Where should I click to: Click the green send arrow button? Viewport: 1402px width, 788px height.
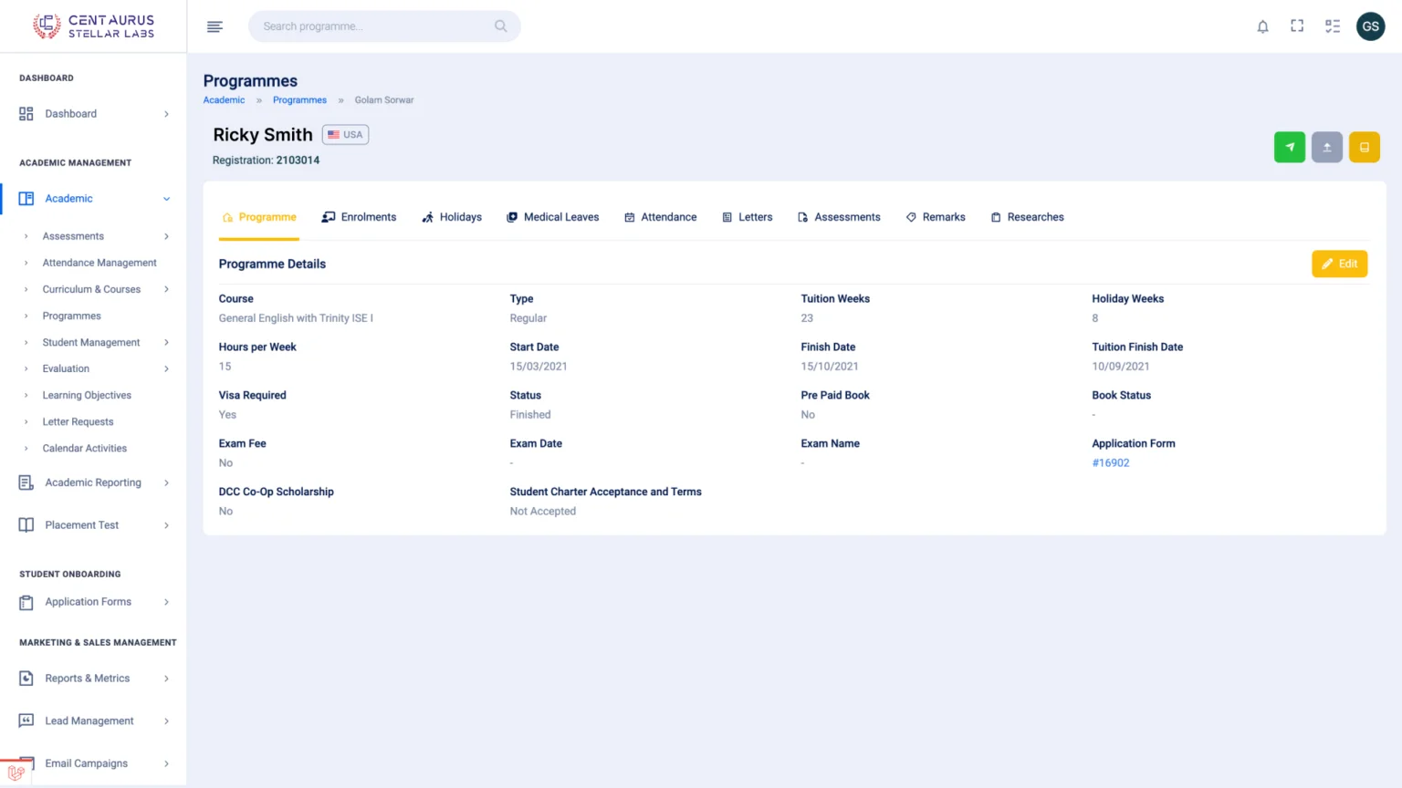(1289, 147)
